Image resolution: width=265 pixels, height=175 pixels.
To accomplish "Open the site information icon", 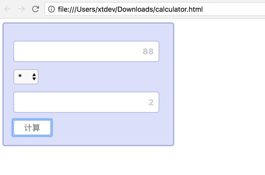I will coord(51,9).
